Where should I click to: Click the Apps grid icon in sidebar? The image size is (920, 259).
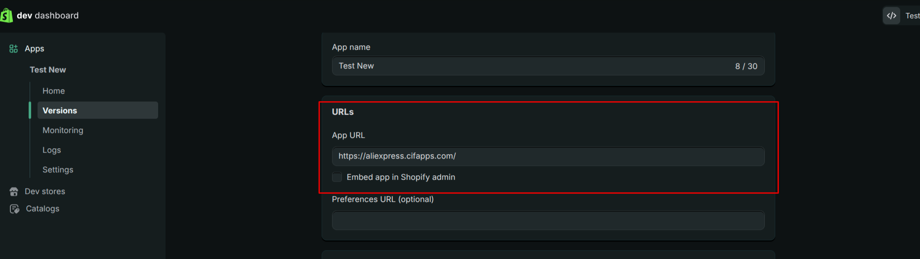tap(13, 49)
